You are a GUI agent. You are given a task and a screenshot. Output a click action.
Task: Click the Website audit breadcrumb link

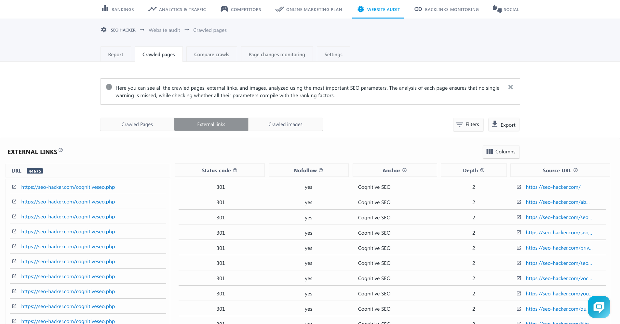click(164, 30)
